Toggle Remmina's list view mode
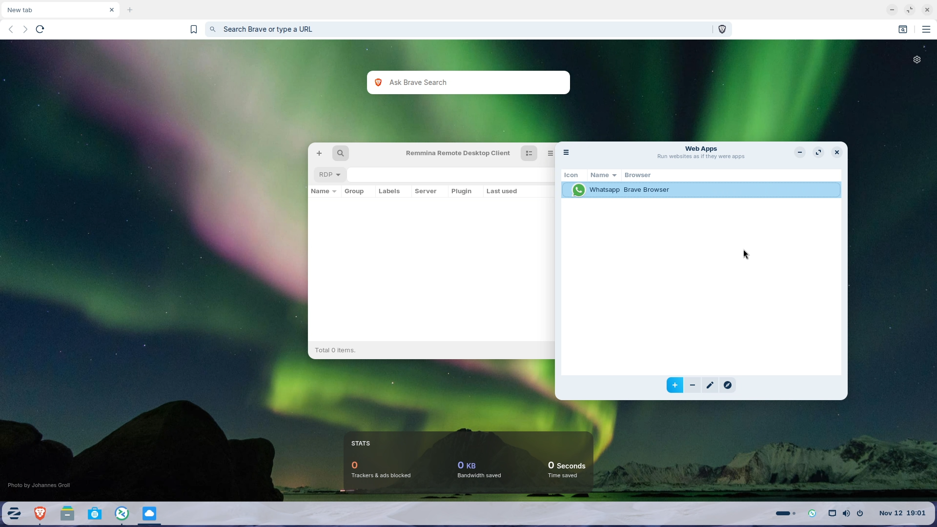 pyautogui.click(x=529, y=153)
